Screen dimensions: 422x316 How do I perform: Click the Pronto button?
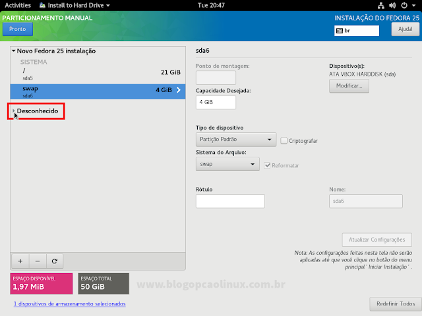(x=18, y=29)
